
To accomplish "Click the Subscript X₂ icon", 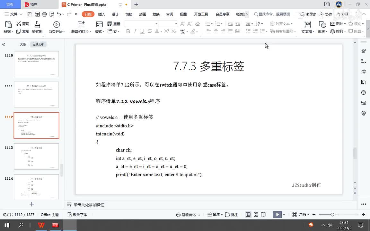I will click(x=174, y=31).
